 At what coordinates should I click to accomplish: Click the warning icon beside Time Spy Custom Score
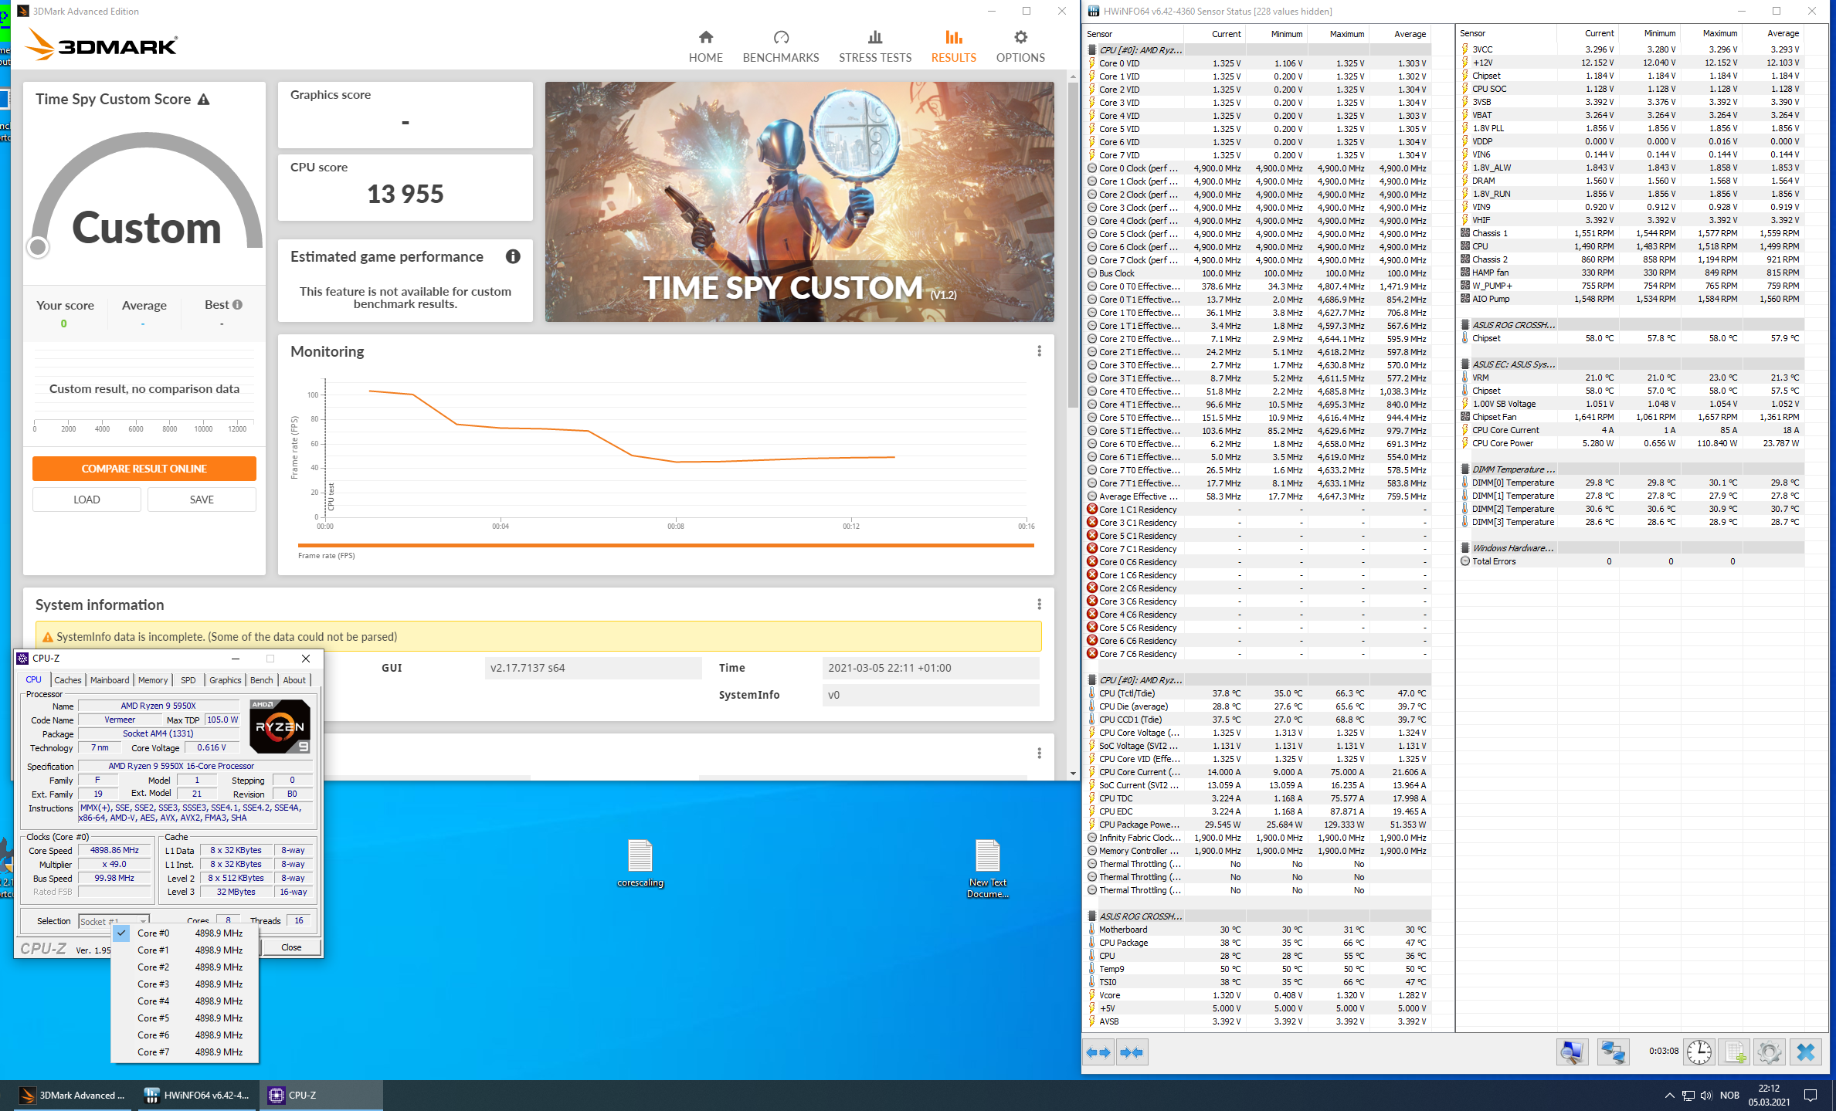click(x=204, y=100)
